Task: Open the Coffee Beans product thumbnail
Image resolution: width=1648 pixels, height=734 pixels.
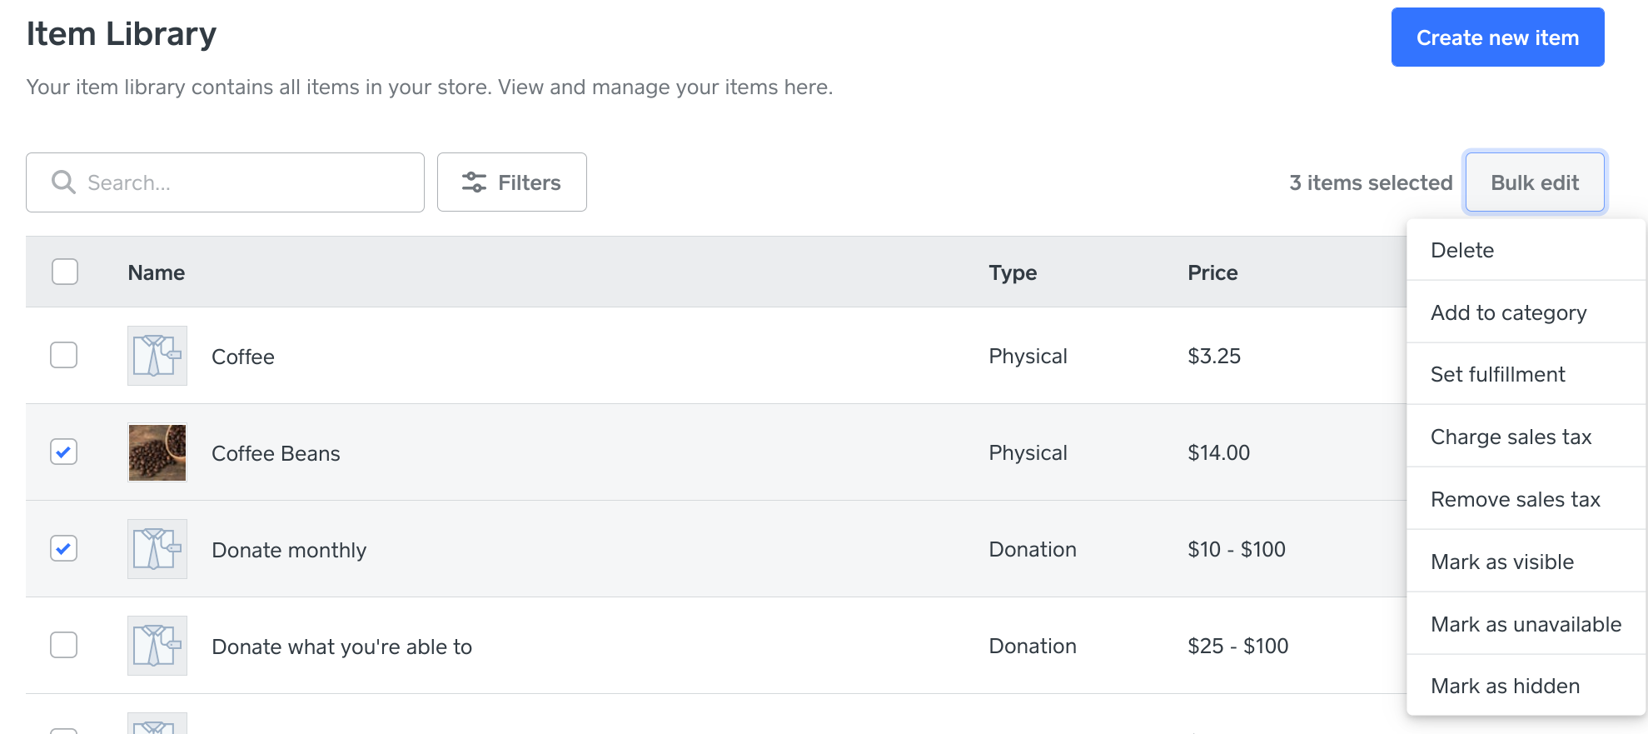Action: click(157, 452)
